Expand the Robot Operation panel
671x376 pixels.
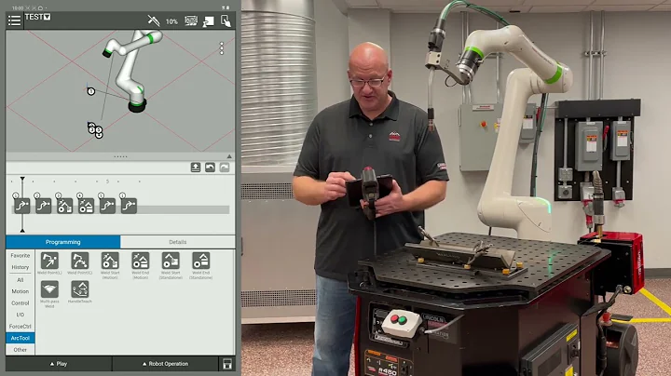pyautogui.click(x=165, y=364)
